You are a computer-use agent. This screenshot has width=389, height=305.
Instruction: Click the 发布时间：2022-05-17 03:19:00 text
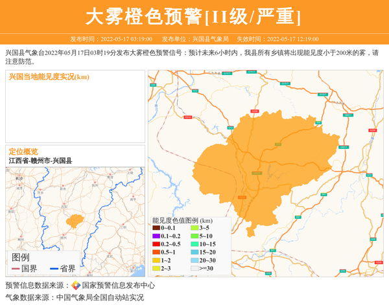coord(111,39)
